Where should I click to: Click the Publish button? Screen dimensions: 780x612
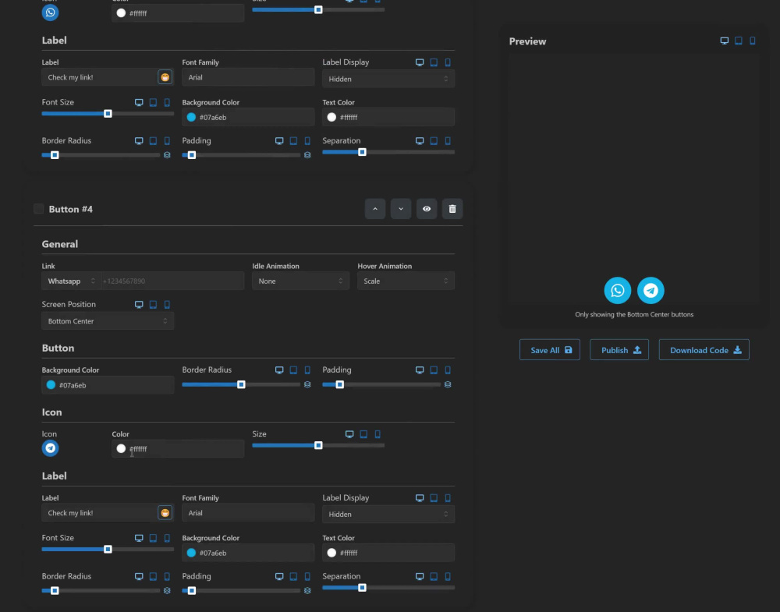pos(619,350)
